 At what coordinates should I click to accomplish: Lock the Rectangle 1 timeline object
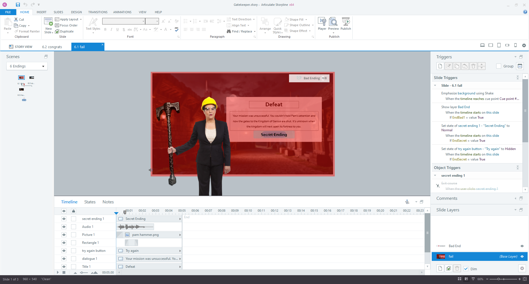pyautogui.click(x=74, y=243)
